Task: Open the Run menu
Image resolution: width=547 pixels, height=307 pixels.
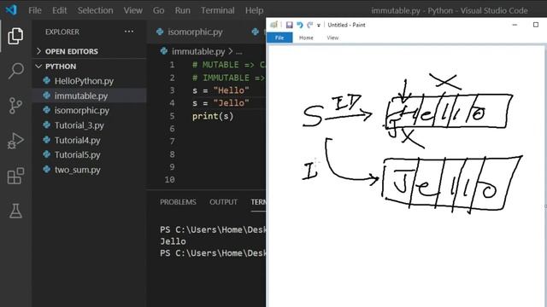Action: tap(182, 10)
